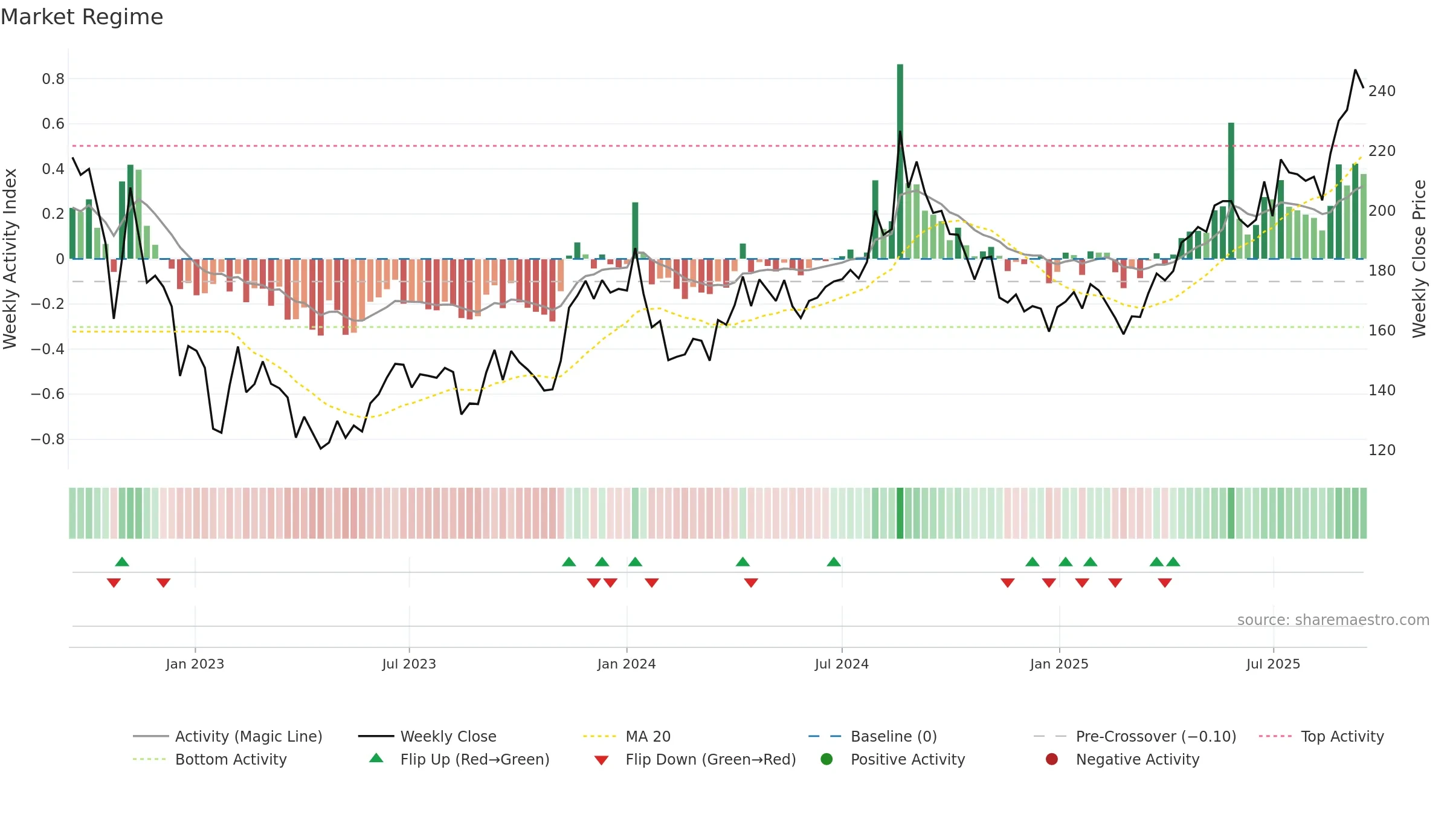Click the Pre-Crossover (−0.10) legend item

pos(1135,736)
